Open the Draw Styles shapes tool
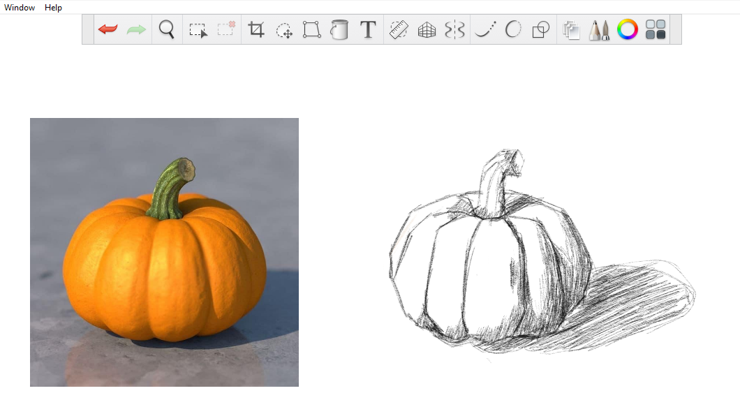The image size is (740, 400). 541,30
